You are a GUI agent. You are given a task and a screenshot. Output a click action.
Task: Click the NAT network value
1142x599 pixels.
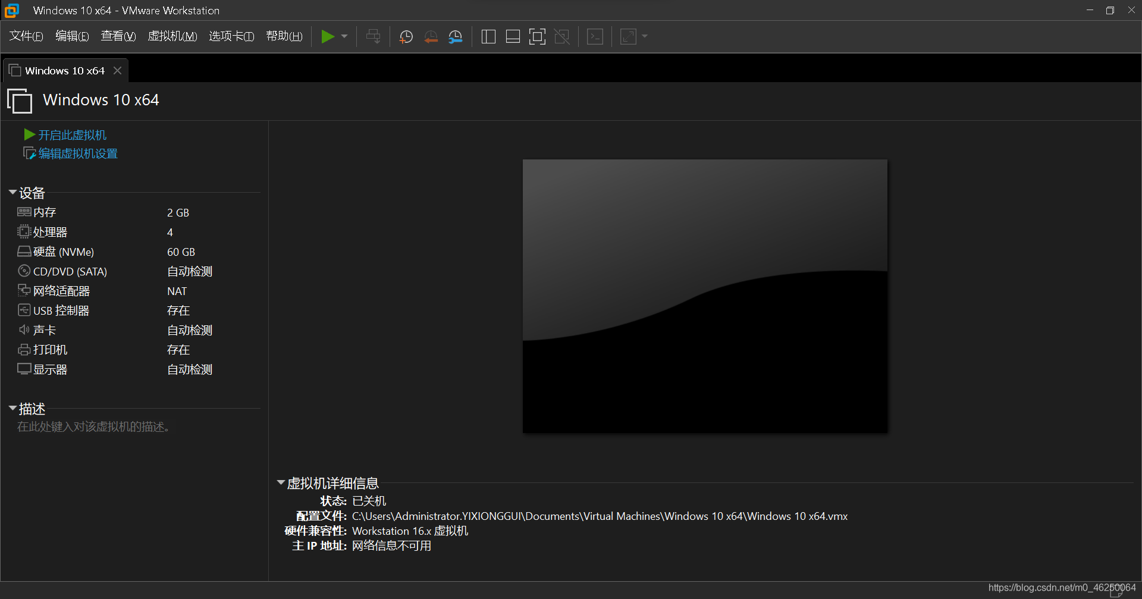coord(177,291)
